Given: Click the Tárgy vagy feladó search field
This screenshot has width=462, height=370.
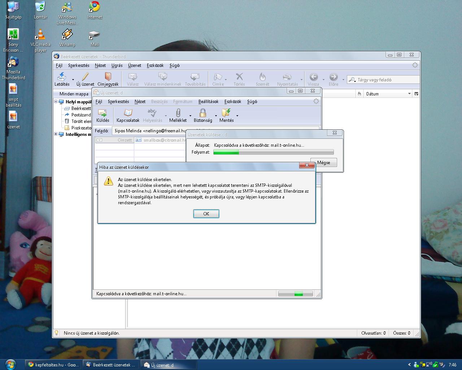Looking at the screenshot, I should pos(383,79).
